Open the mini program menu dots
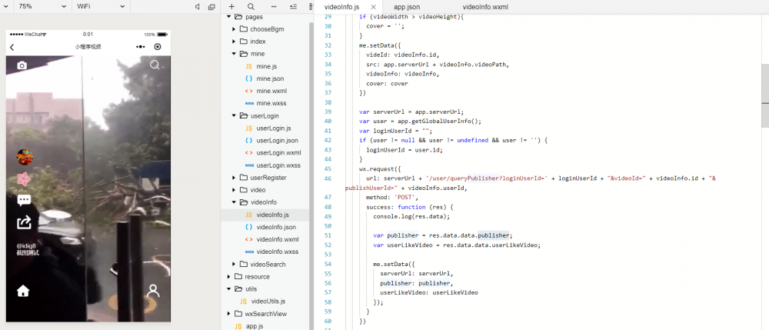 pos(140,47)
